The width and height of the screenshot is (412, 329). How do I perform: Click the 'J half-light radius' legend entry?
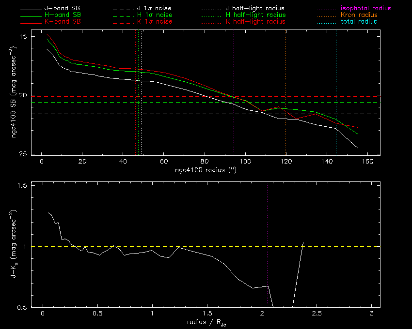click(x=255, y=9)
